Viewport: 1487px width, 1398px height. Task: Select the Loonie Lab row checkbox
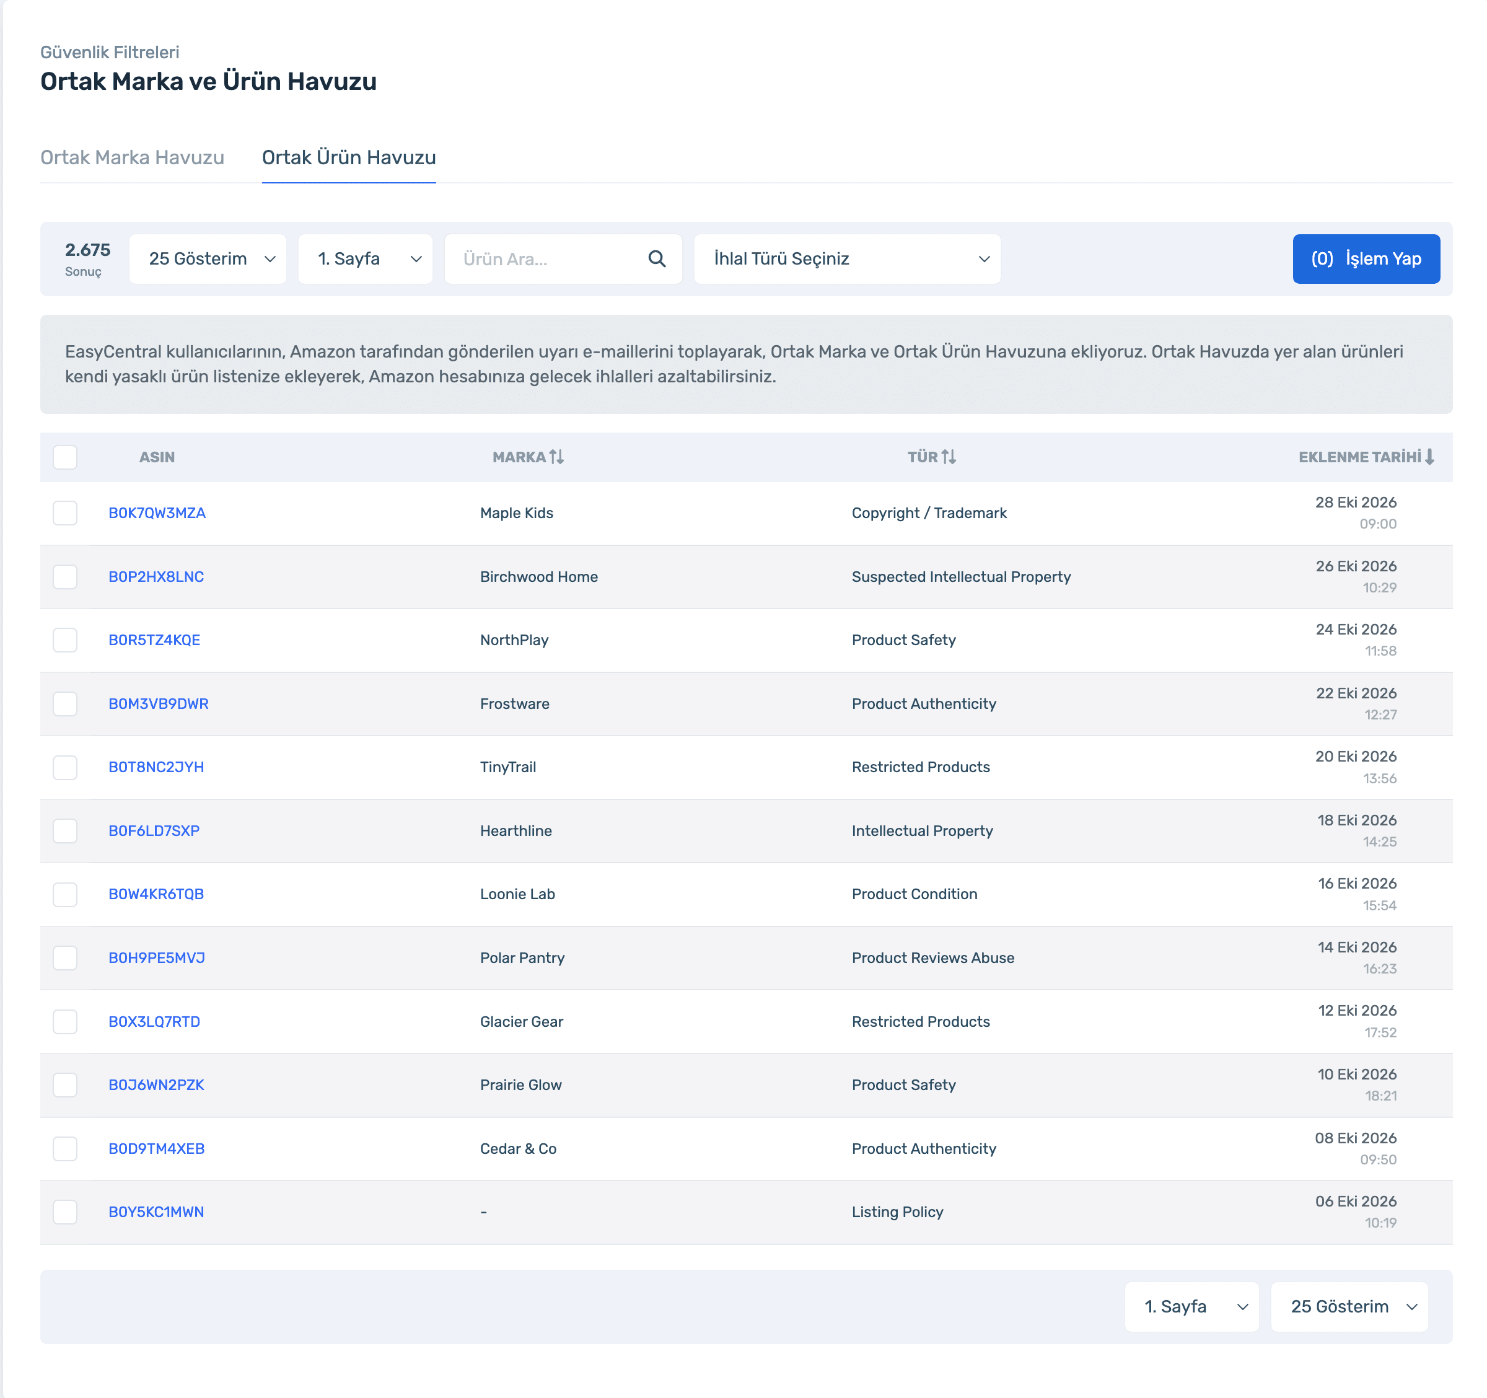pos(65,895)
